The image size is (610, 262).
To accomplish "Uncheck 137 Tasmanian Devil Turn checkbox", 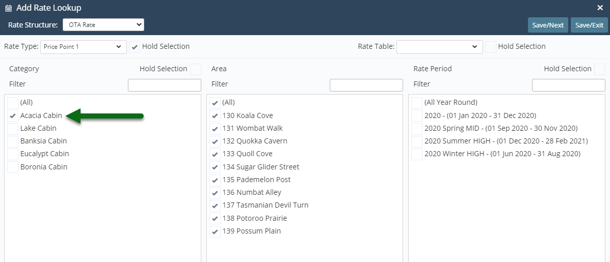I will pyautogui.click(x=215, y=206).
